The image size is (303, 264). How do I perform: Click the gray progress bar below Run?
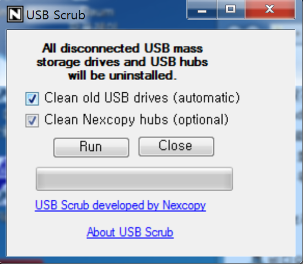134,179
